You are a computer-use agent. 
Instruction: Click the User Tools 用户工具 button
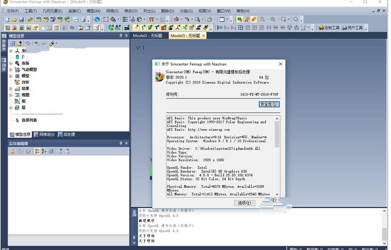(x=352, y=28)
